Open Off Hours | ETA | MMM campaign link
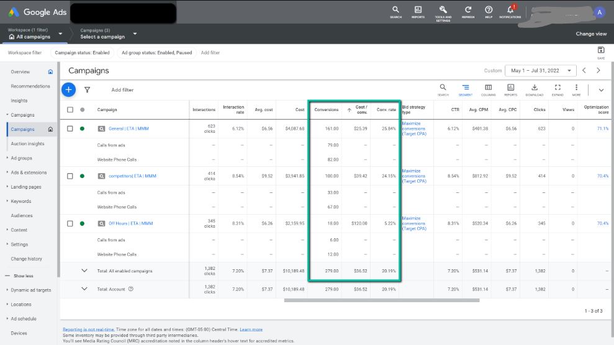The height and width of the screenshot is (345, 614). (130, 224)
